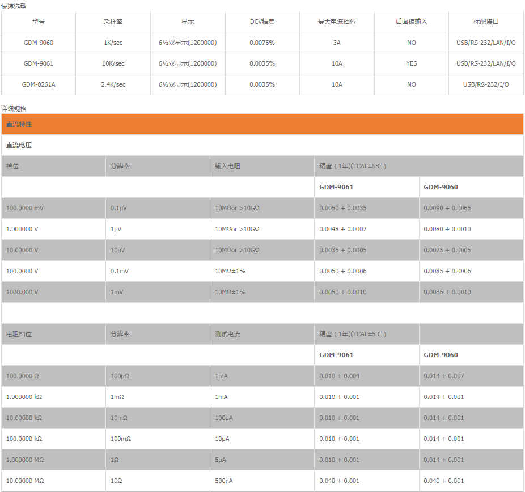Click the GDM-9061 model cell in quick selection table
Screen dimensions: 525x492
coord(39,63)
